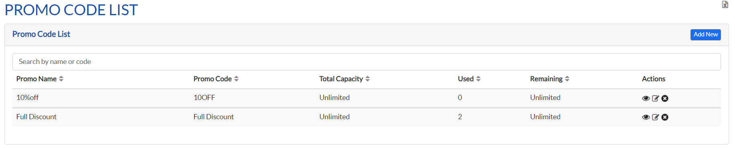
Task: Focus the search by name or code field
Action: coord(366,62)
